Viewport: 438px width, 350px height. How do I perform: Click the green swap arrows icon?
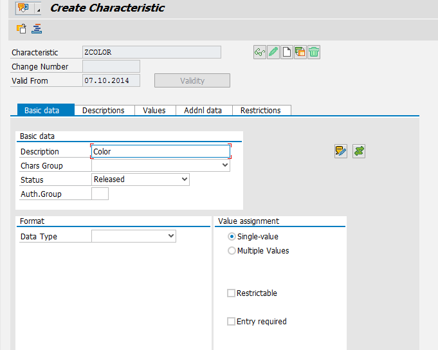359,151
